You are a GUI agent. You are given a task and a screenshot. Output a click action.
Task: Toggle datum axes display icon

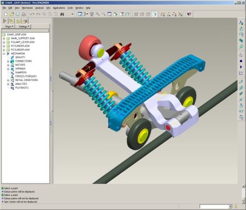[169, 14]
